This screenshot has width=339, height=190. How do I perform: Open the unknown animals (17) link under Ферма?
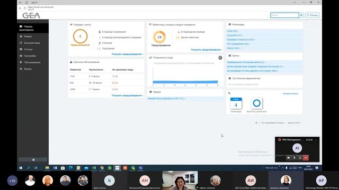point(166,99)
